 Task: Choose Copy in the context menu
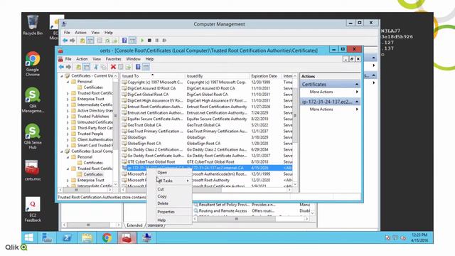coord(169,196)
